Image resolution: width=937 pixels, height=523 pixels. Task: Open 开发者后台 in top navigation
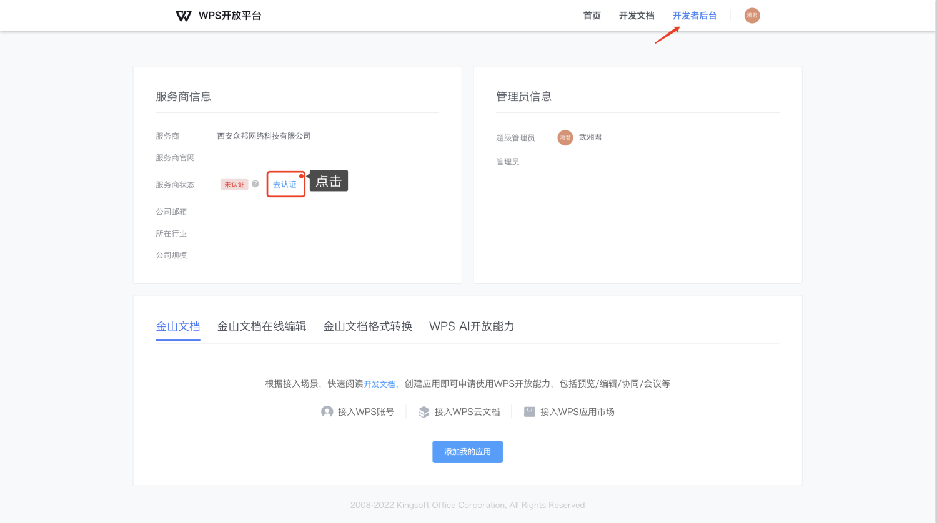pos(694,16)
